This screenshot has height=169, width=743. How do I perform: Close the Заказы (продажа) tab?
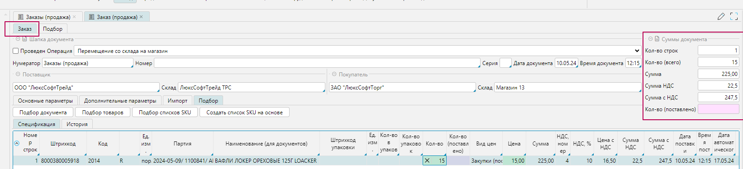pos(75,17)
